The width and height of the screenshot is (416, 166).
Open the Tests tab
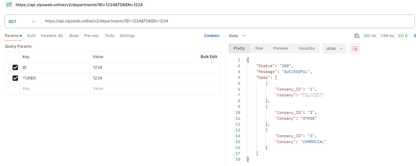(109, 36)
